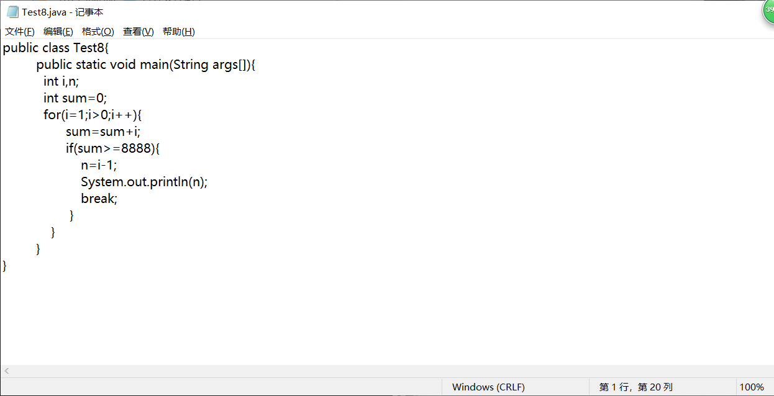The image size is (774, 396).
Task: Click the 100% zoom indicator
Action: click(x=752, y=387)
